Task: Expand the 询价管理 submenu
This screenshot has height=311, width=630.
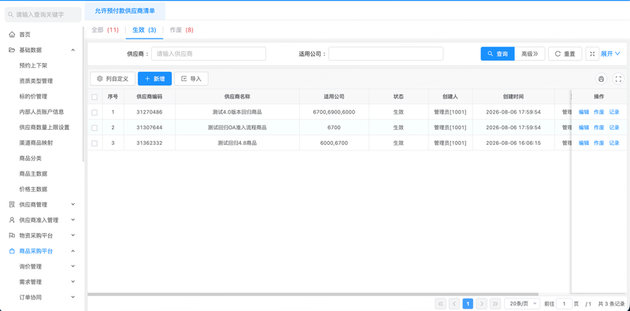Action: tap(73, 266)
